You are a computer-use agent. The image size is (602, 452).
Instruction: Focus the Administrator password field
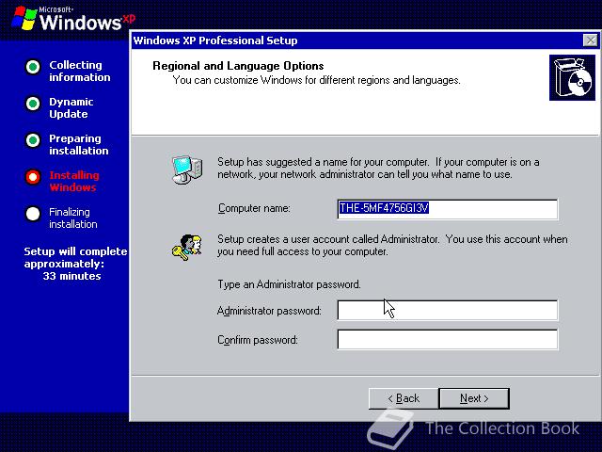coord(448,310)
